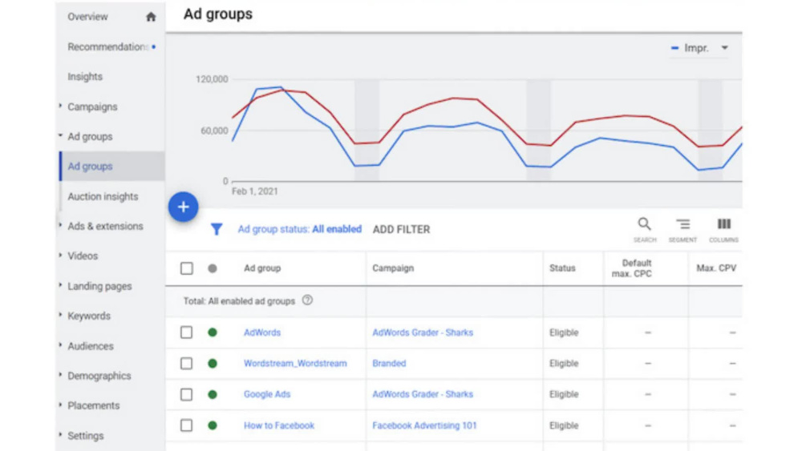Open the Facebook Advertising 101 campaign link
Image resolution: width=802 pixels, height=451 pixels.
click(x=424, y=425)
